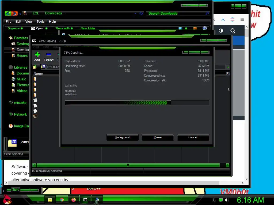The height and width of the screenshot is (205, 274).
Task: Open the 7-Zip path dropdown arrow
Action: 228,67
